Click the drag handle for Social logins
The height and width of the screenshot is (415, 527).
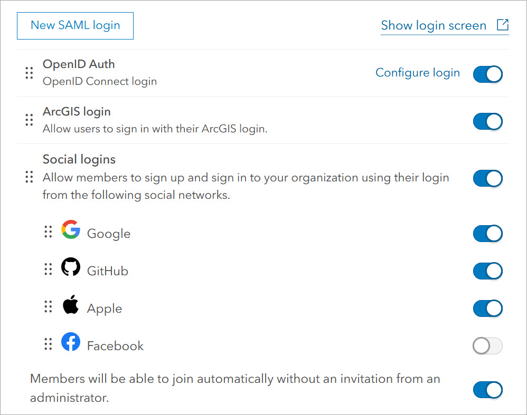30,177
